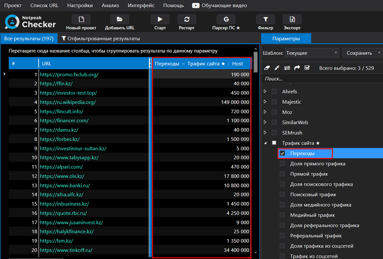
Task: Open the Проект menu
Action: [x=13, y=6]
